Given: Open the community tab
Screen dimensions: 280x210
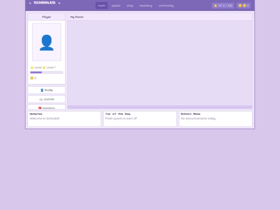Looking at the screenshot, I should 166,6.
